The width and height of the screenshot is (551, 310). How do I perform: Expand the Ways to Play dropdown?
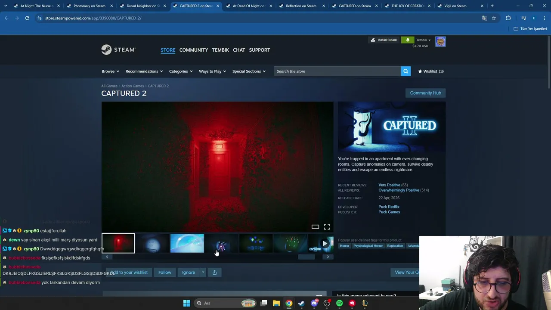[213, 71]
